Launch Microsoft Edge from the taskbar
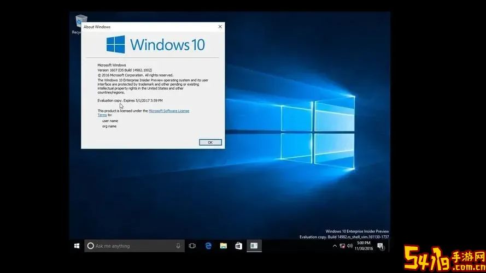Viewport: 486px width, 273px height. click(x=208, y=246)
